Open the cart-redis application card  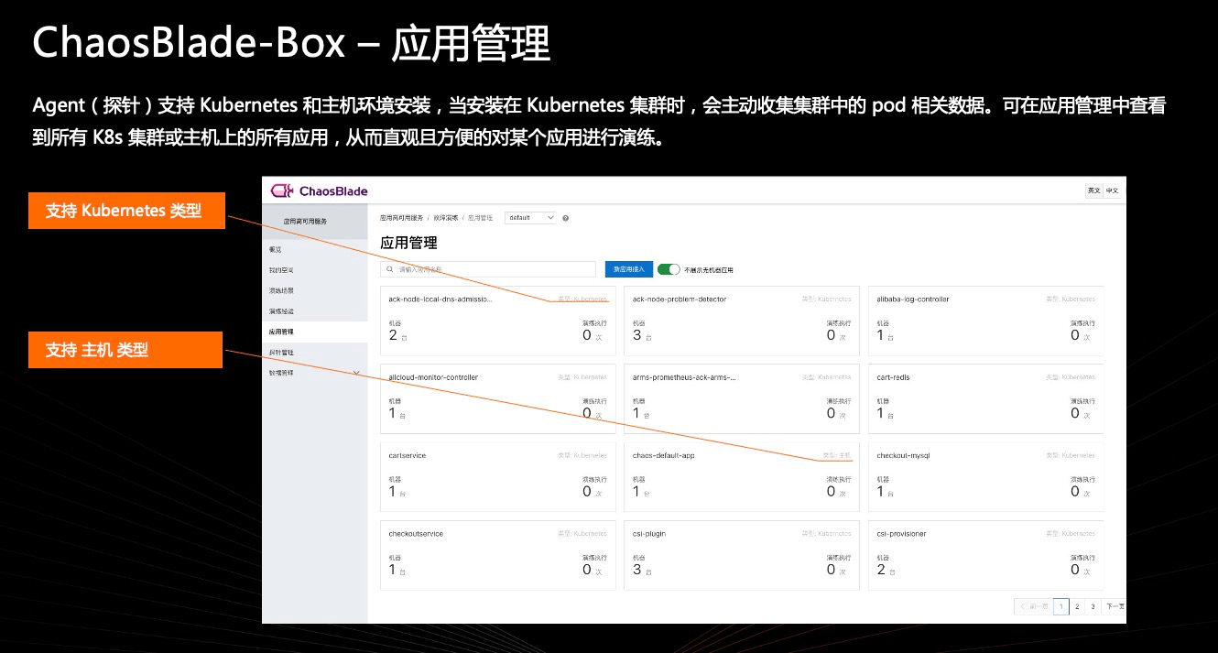(x=985, y=398)
